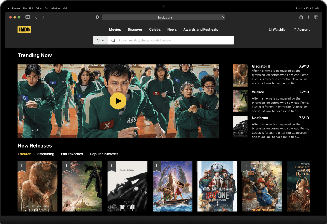Click the IMDb logo
The width and height of the screenshot is (327, 224).
pos(24,29)
